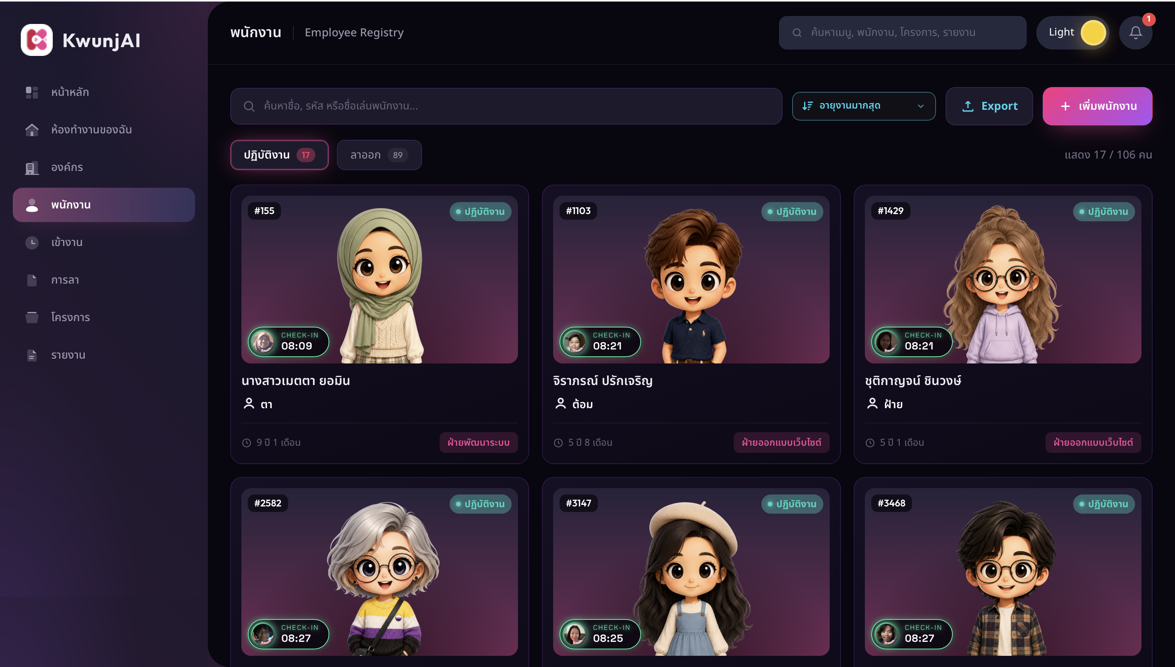Click the check-in avatar on card #2582
This screenshot has height=667, width=1175.
coord(263,634)
